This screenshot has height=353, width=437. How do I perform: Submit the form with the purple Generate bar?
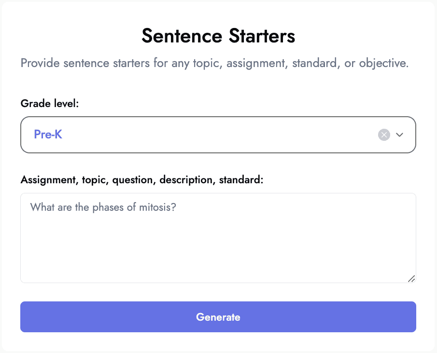(x=218, y=317)
